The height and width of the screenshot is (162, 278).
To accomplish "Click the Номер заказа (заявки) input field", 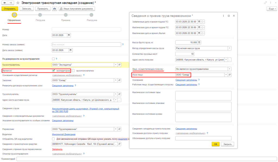I will [87, 45].
